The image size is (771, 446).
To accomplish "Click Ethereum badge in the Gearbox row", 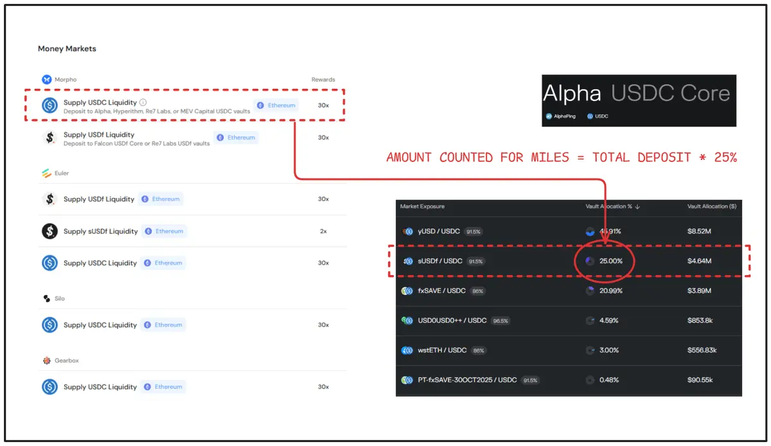I will click(163, 387).
